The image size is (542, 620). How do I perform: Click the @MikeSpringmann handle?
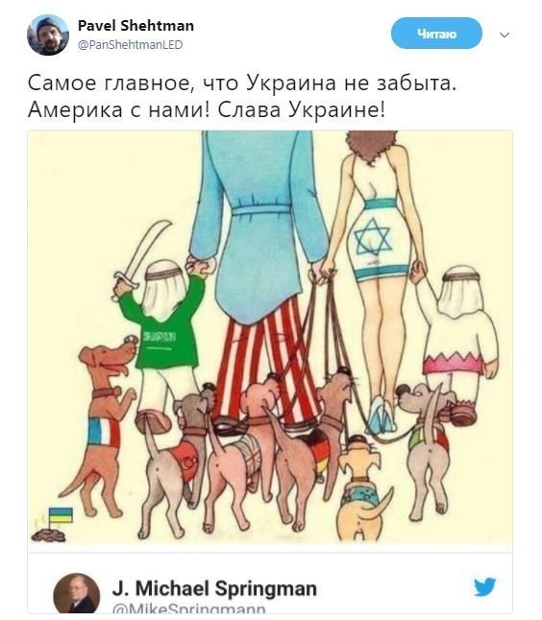point(189,608)
